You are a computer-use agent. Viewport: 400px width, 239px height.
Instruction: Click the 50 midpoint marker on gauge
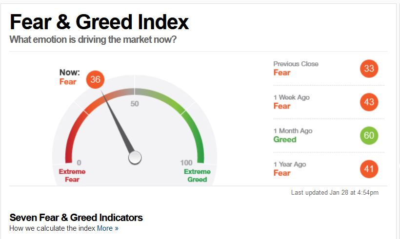coord(135,104)
